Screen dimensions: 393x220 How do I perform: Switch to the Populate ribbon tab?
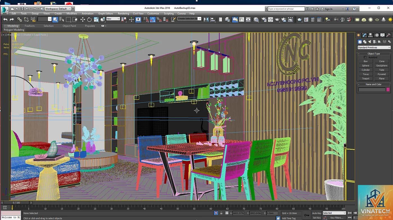(x=90, y=26)
